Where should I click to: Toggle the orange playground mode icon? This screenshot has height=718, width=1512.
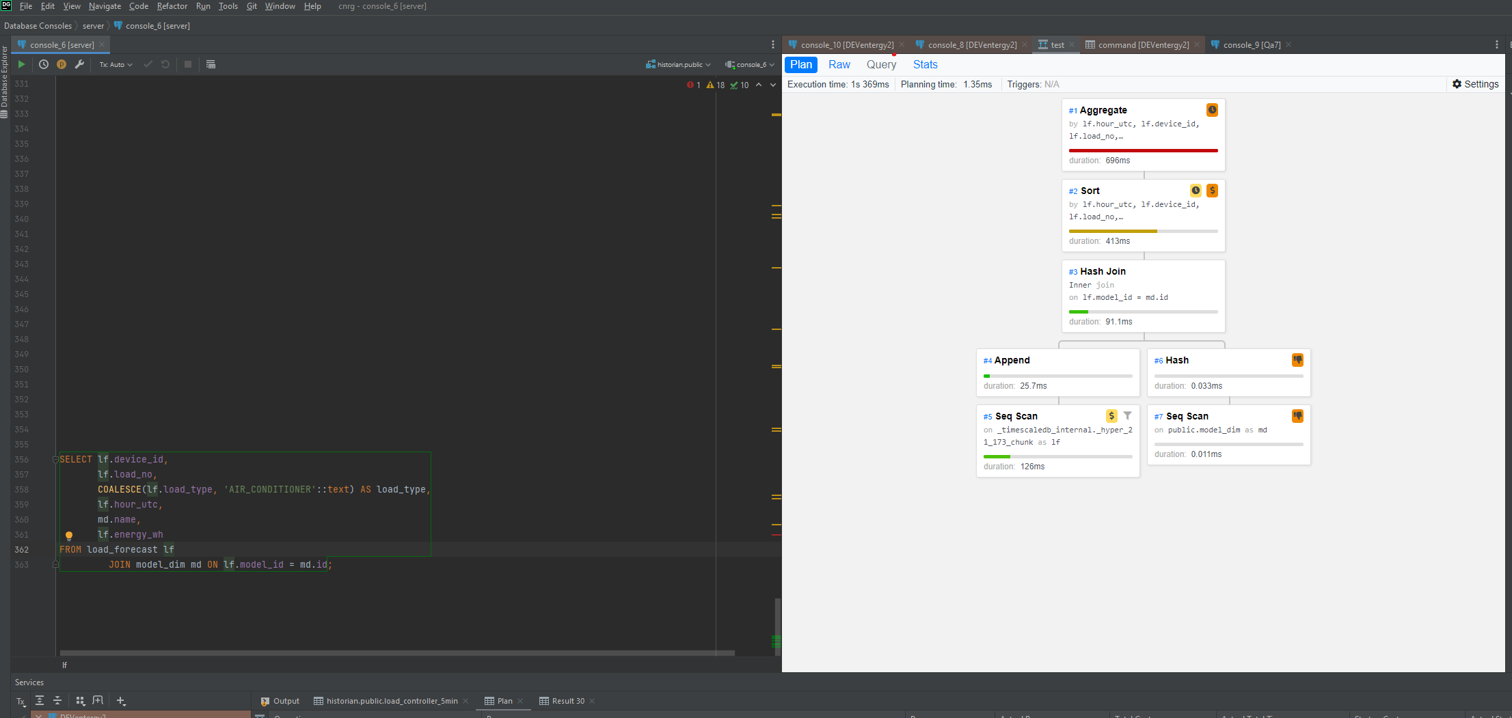[62, 64]
